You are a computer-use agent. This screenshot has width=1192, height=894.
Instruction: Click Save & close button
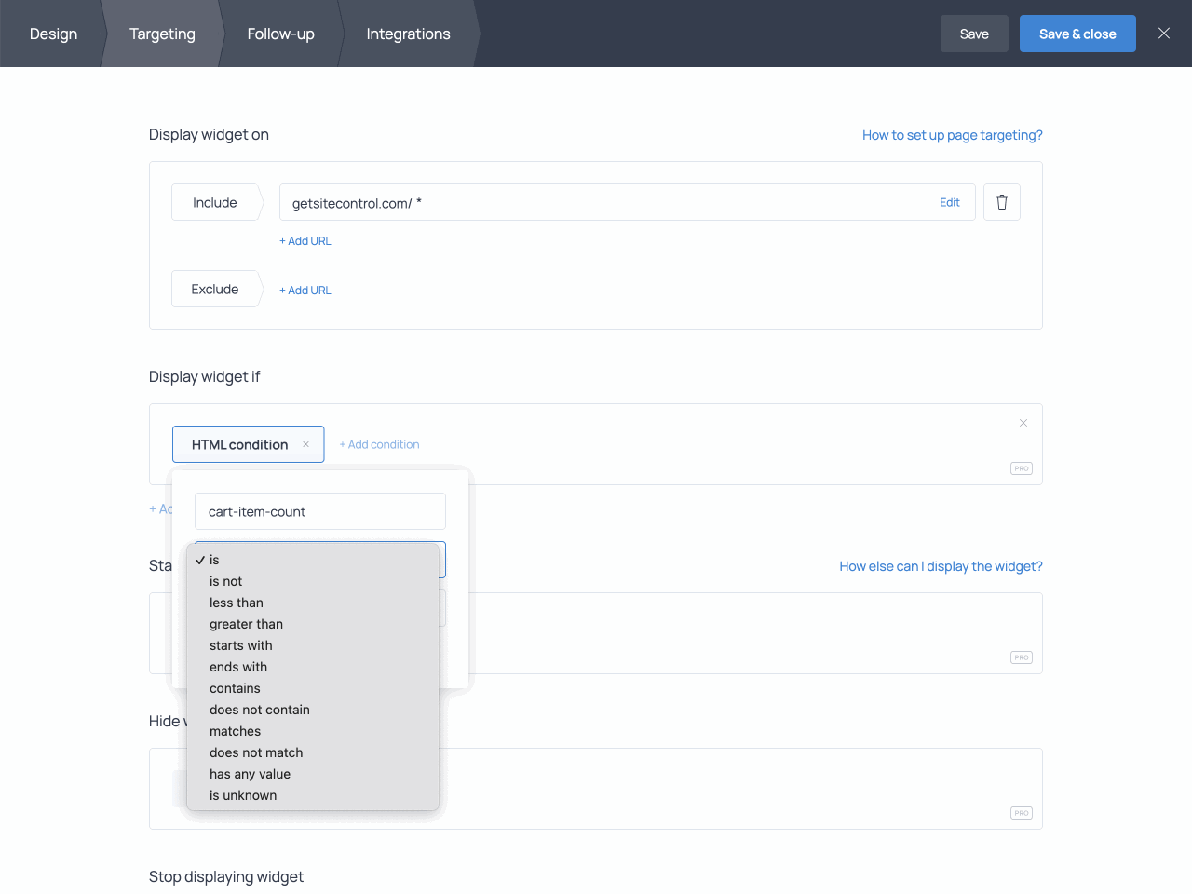(1077, 34)
